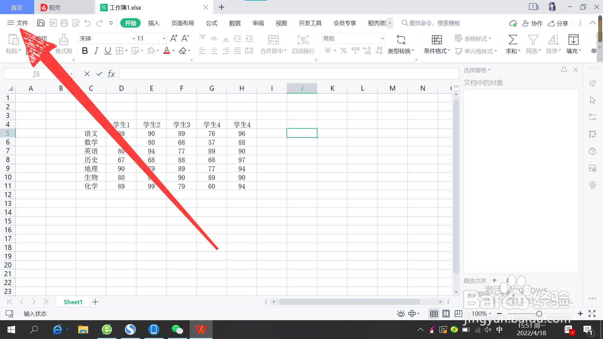This screenshot has height=339, width=603.
Task: Open WeChat from the taskbar
Action: tap(177, 330)
